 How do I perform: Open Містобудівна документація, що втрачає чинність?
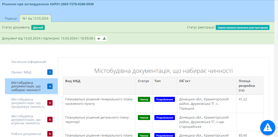coord(26,120)
